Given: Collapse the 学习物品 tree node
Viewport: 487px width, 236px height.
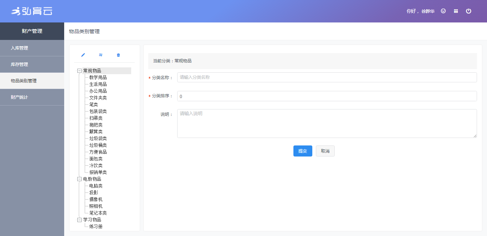Looking at the screenshot, I should point(79,220).
